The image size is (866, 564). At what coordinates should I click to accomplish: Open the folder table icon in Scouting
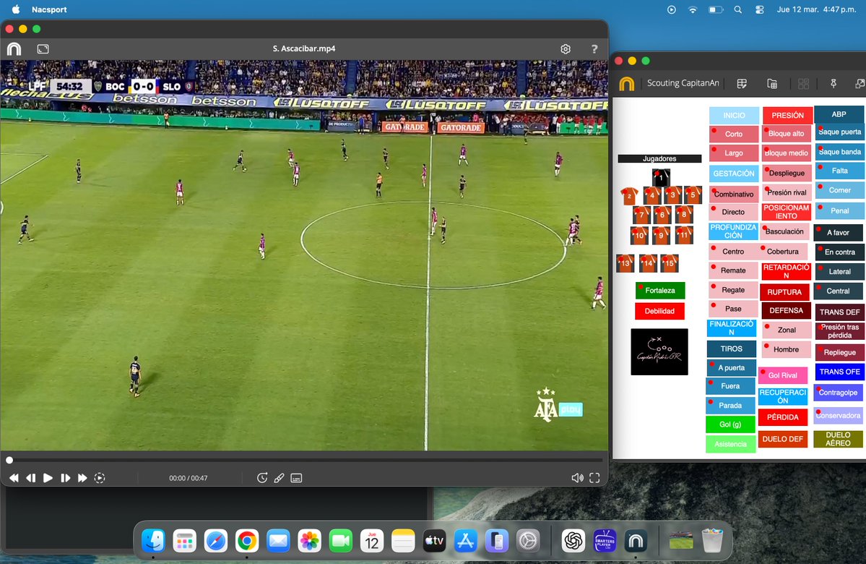pos(772,83)
